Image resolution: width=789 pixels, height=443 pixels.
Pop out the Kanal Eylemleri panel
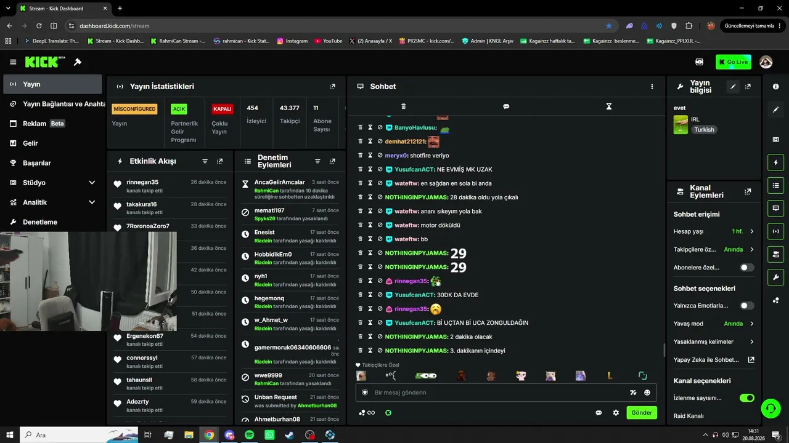tap(748, 192)
